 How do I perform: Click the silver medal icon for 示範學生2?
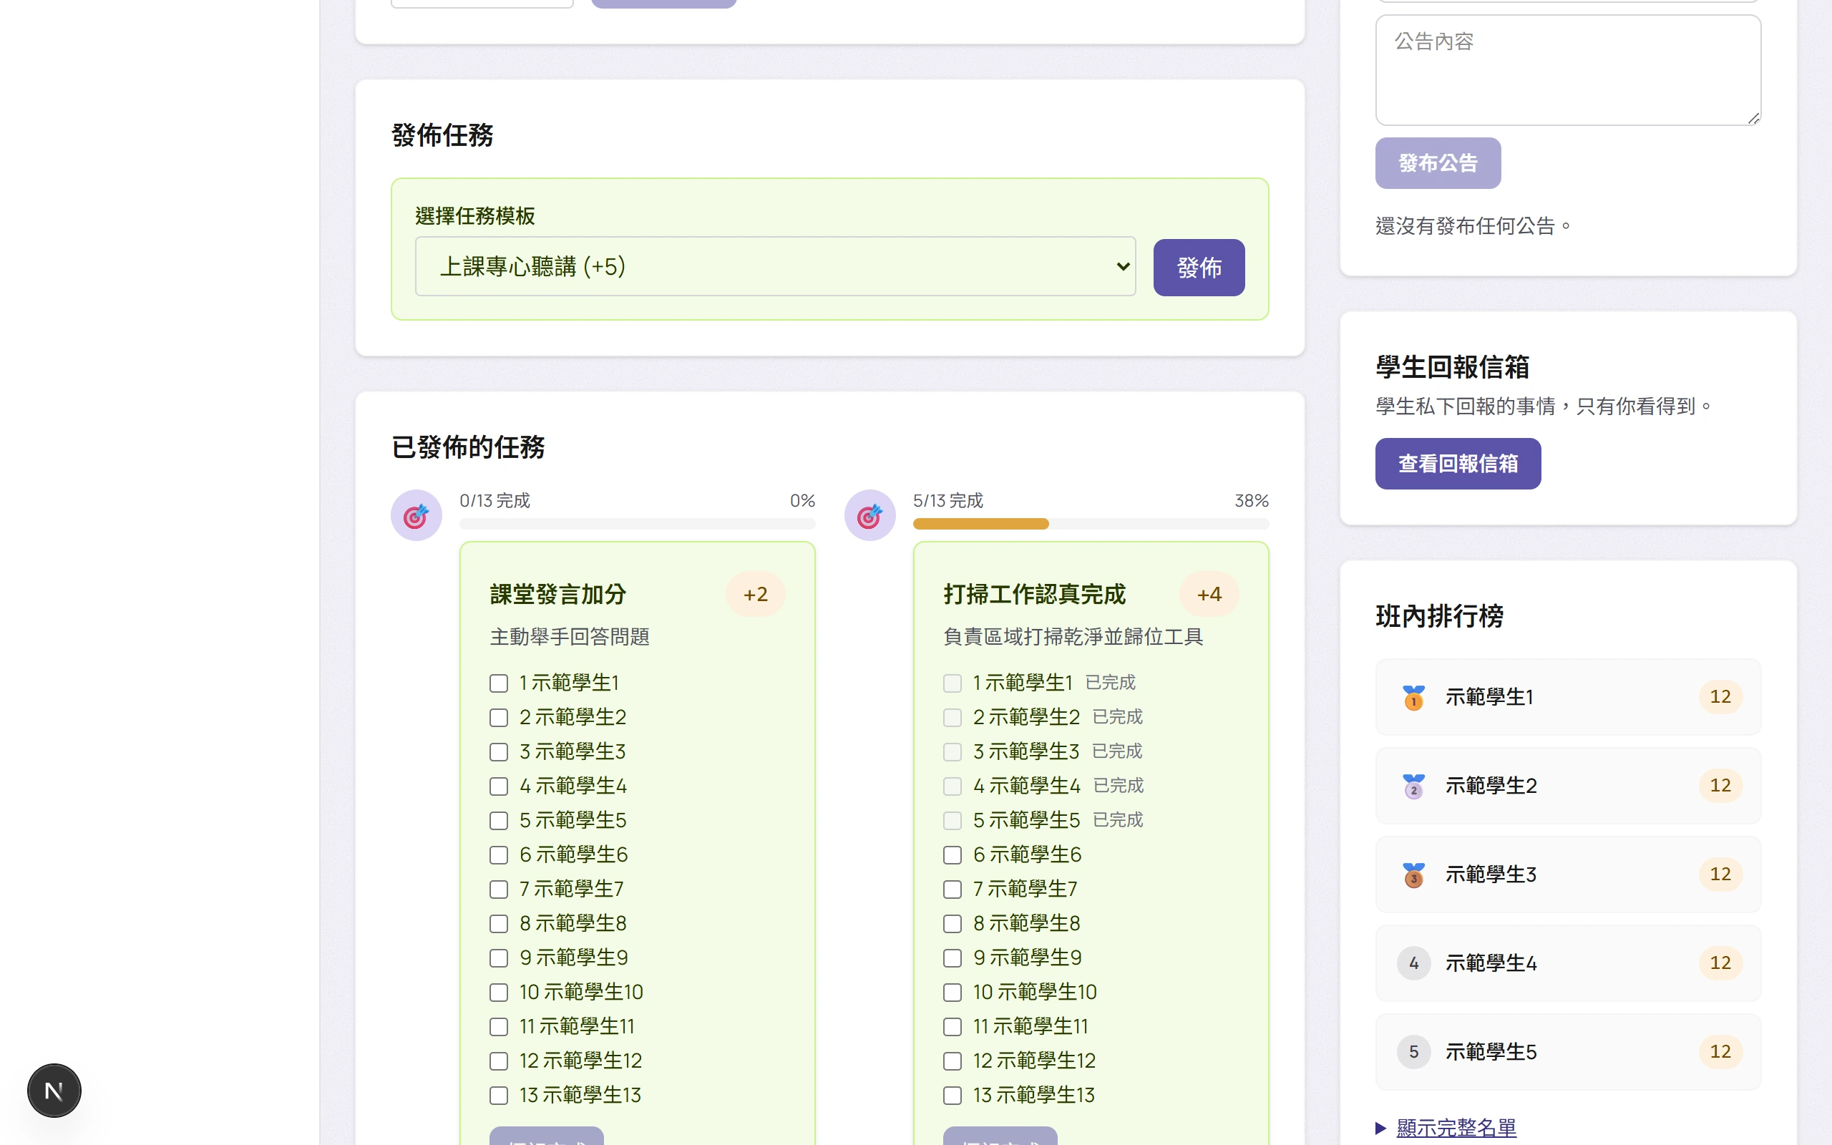(x=1413, y=785)
